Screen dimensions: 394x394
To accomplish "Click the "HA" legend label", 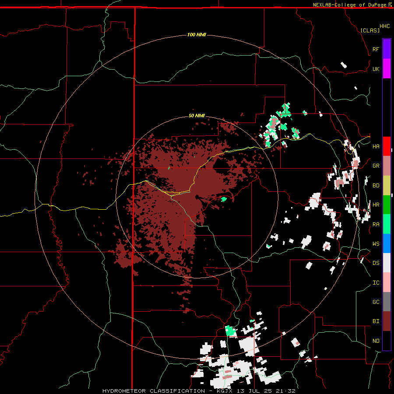I will coord(376,146).
